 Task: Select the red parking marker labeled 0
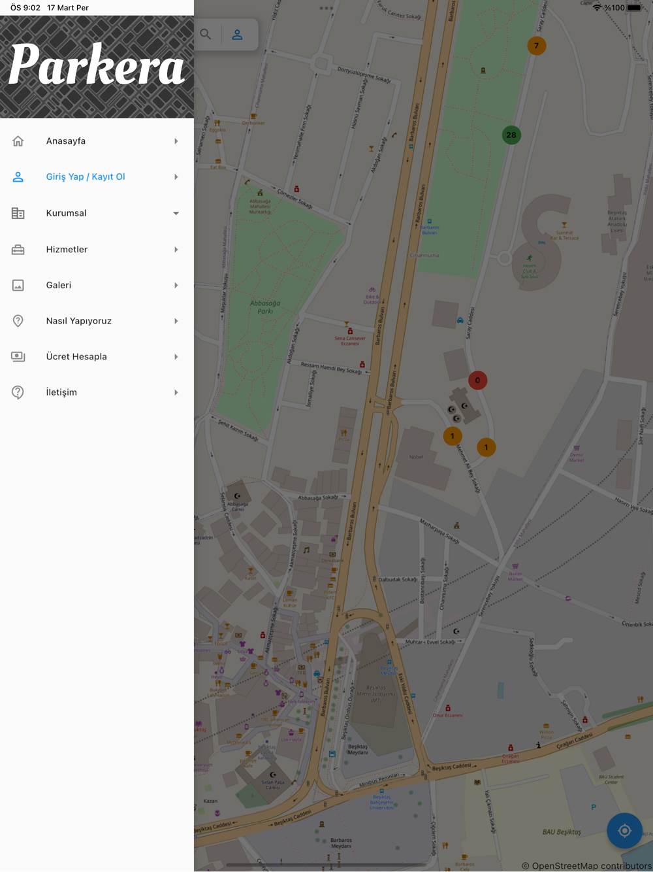[477, 380]
